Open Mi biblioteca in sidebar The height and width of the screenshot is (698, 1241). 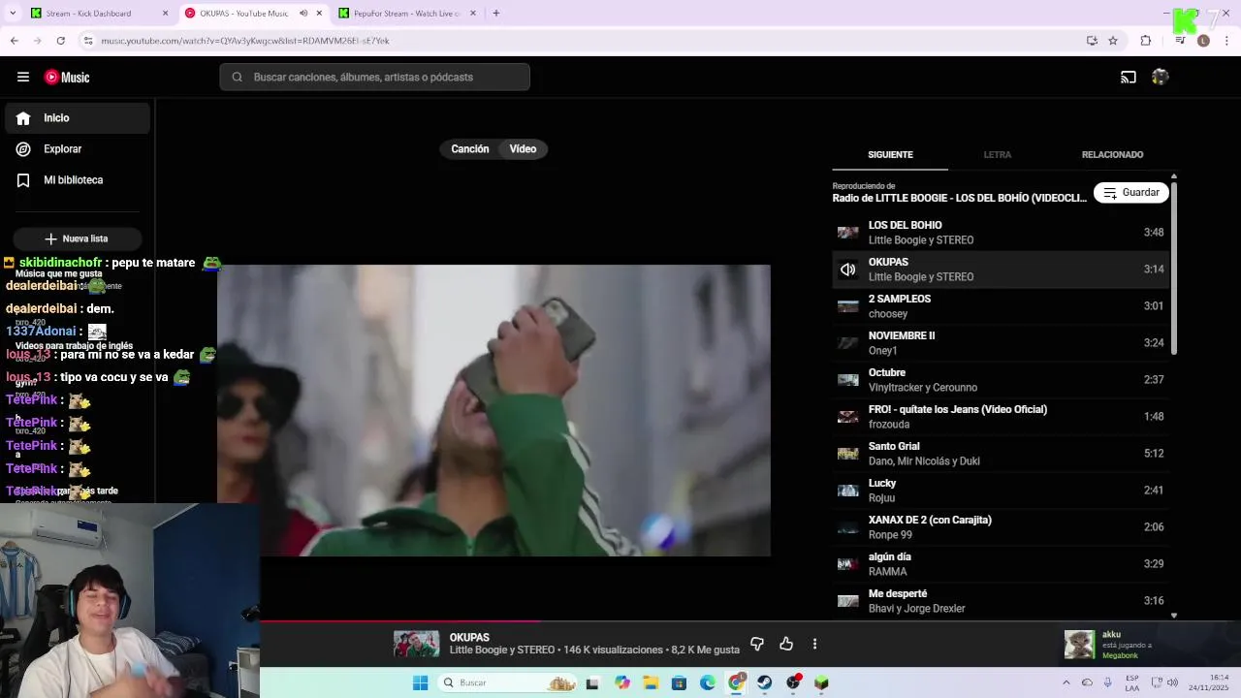[x=78, y=180]
